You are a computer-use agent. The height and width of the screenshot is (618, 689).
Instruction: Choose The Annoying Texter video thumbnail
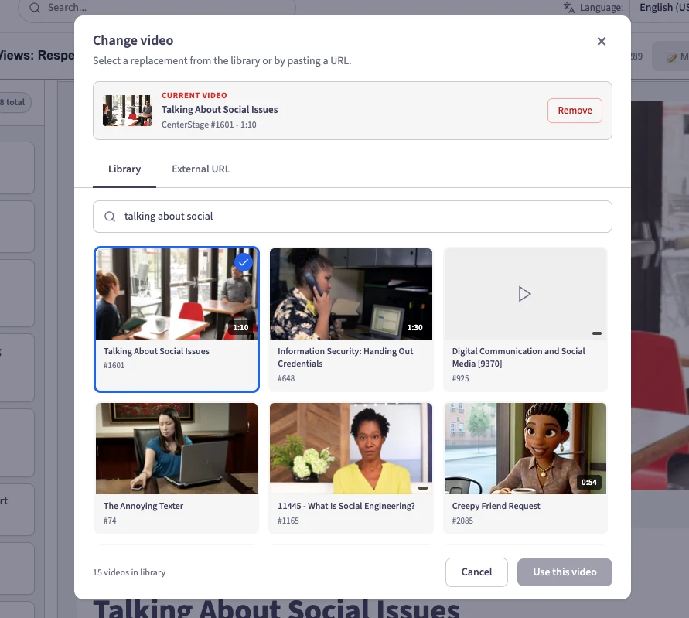[176, 449]
